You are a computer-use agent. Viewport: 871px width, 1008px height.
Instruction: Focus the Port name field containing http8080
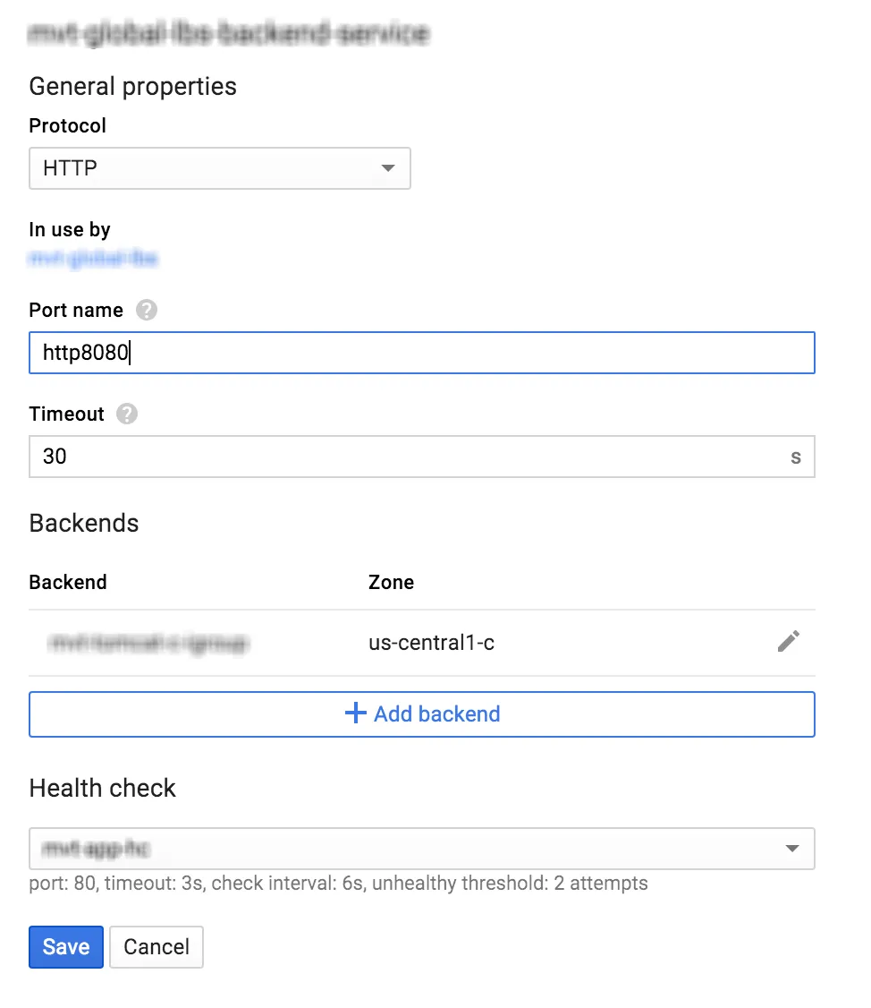point(421,353)
